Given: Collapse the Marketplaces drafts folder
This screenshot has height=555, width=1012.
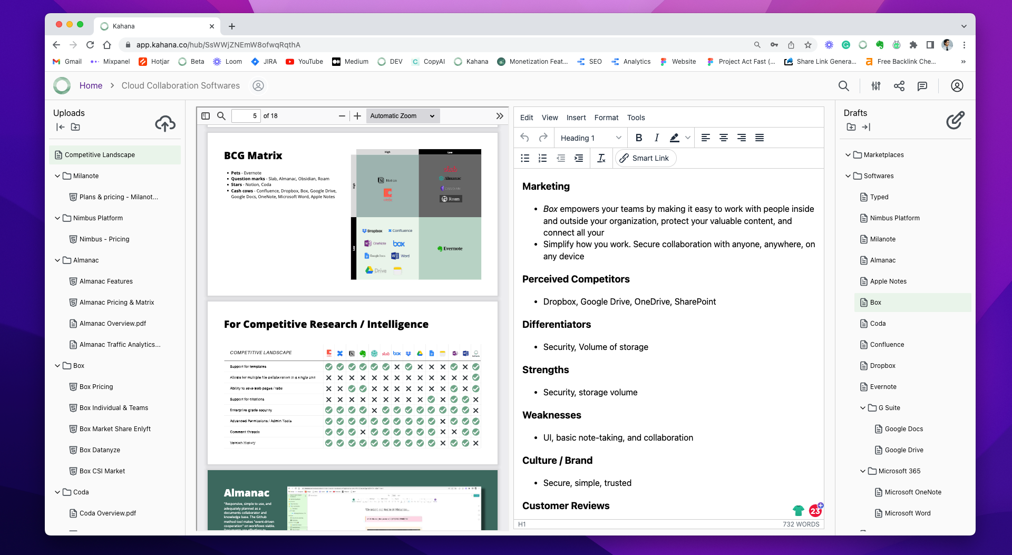Looking at the screenshot, I should click(x=848, y=155).
